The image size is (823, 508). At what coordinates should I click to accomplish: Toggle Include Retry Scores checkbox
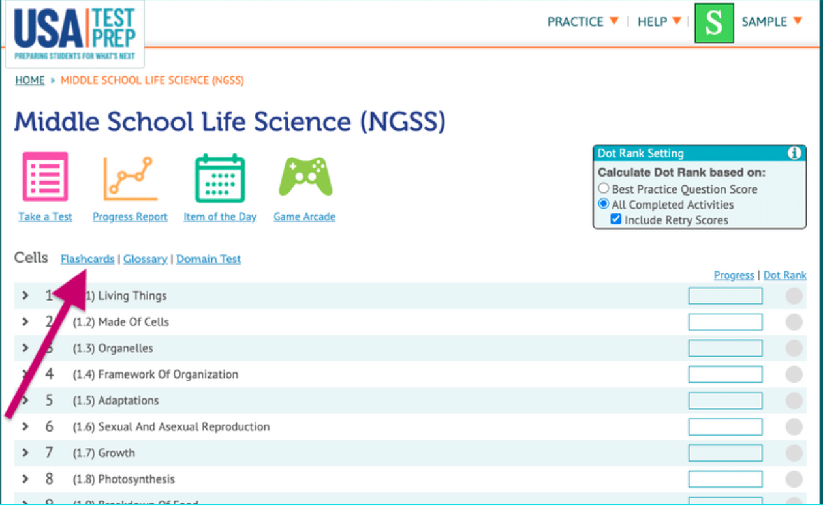pos(615,220)
